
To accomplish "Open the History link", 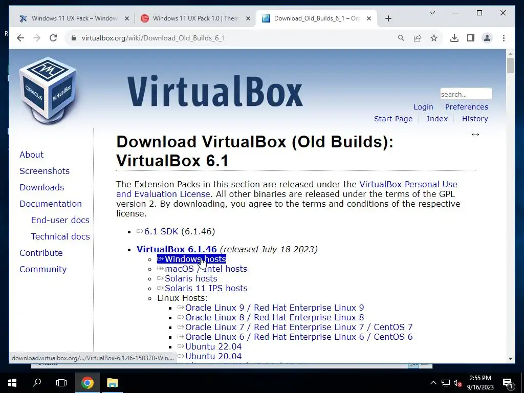I will pyautogui.click(x=475, y=119).
